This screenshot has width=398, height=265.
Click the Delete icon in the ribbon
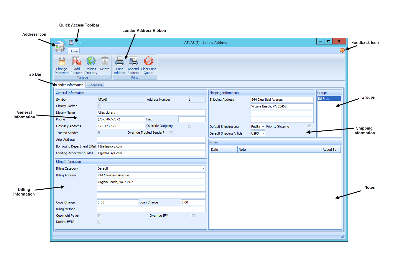(x=105, y=63)
